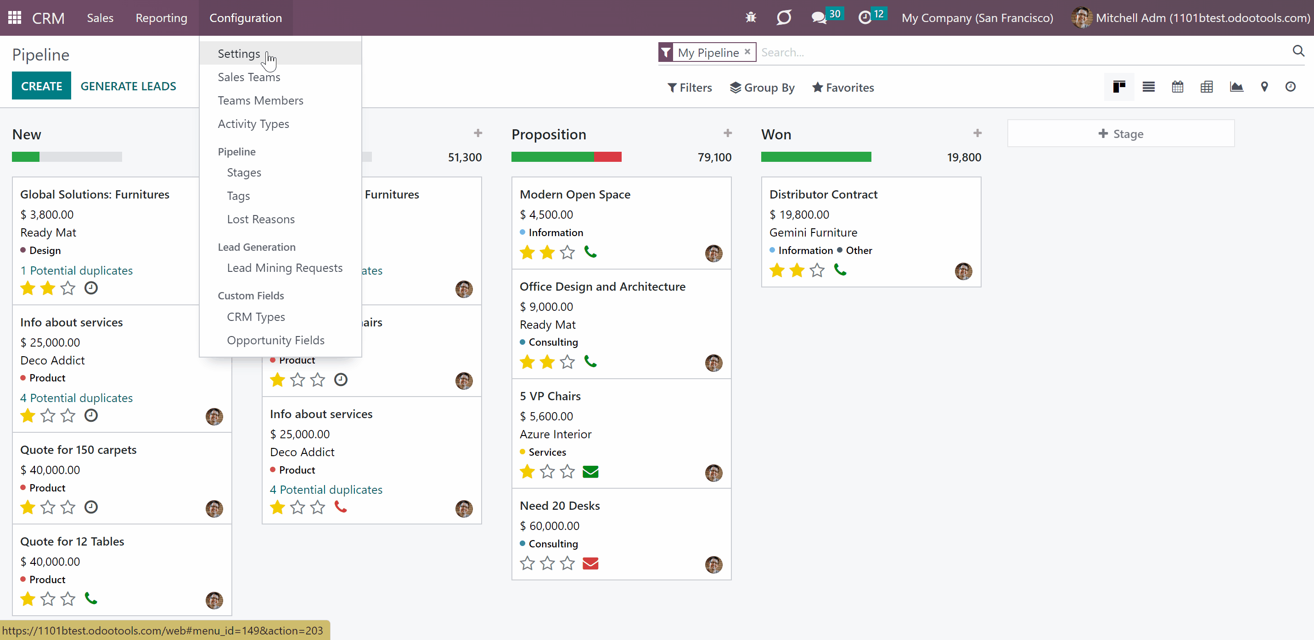Switch to pivot table view icon
The width and height of the screenshot is (1314, 640).
(1207, 87)
